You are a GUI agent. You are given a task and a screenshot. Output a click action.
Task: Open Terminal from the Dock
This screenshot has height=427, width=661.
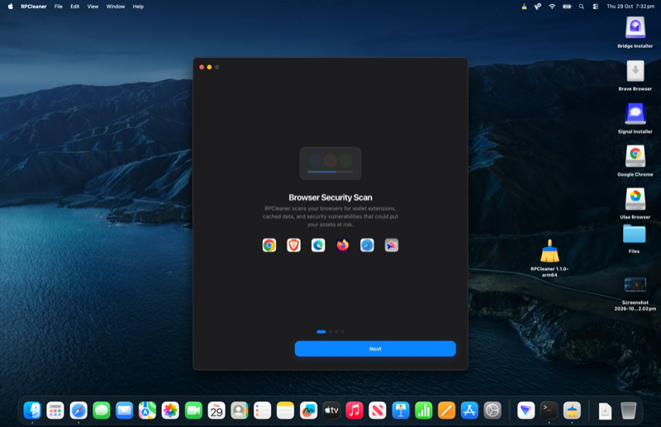point(549,410)
